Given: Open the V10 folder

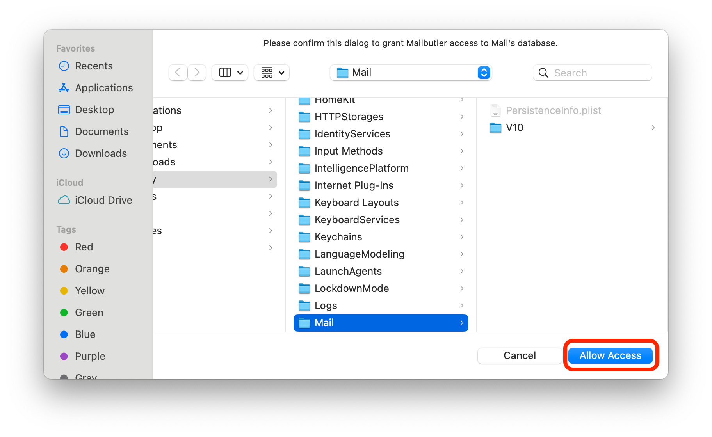Looking at the screenshot, I should [x=572, y=128].
